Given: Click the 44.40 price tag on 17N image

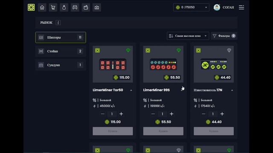Looking at the screenshot, I should coord(223,77).
